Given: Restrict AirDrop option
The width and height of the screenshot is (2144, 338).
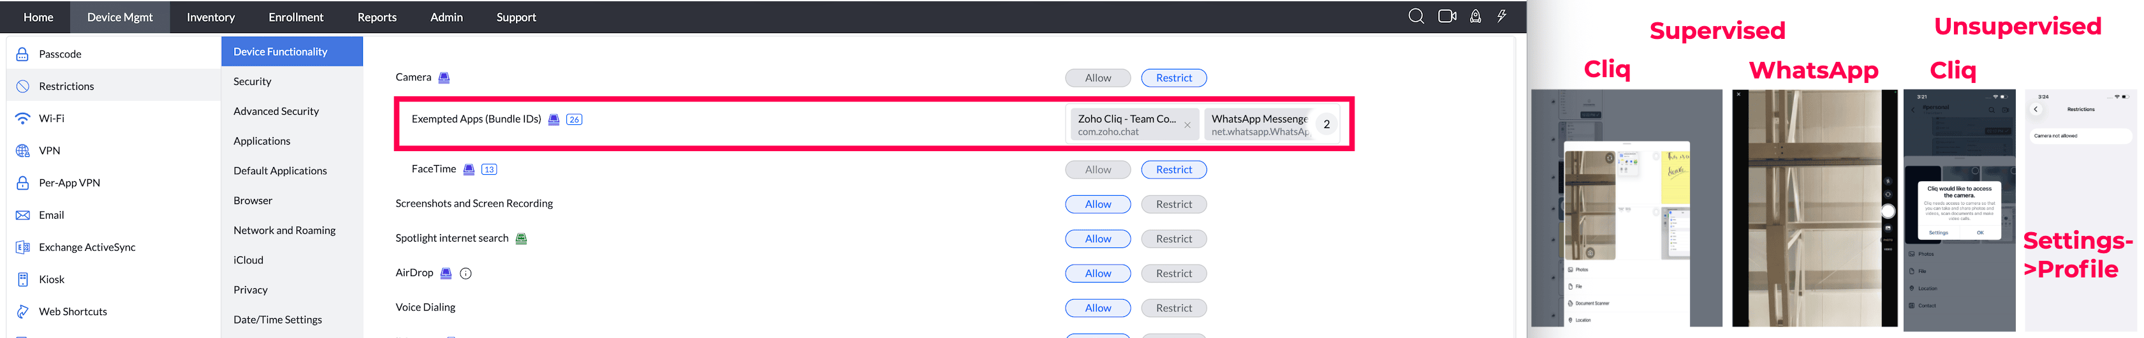Looking at the screenshot, I should (1173, 274).
